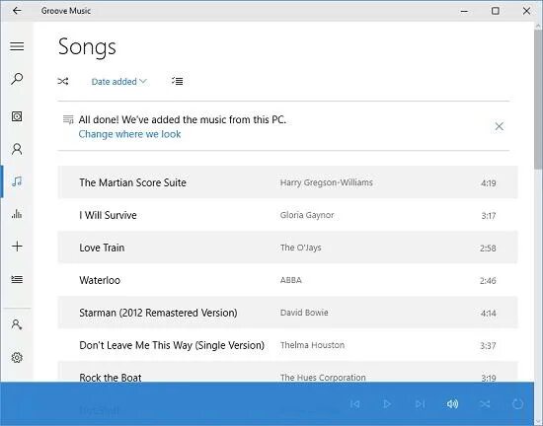Click the back arrow in title bar
543x426 pixels.
[x=17, y=11]
